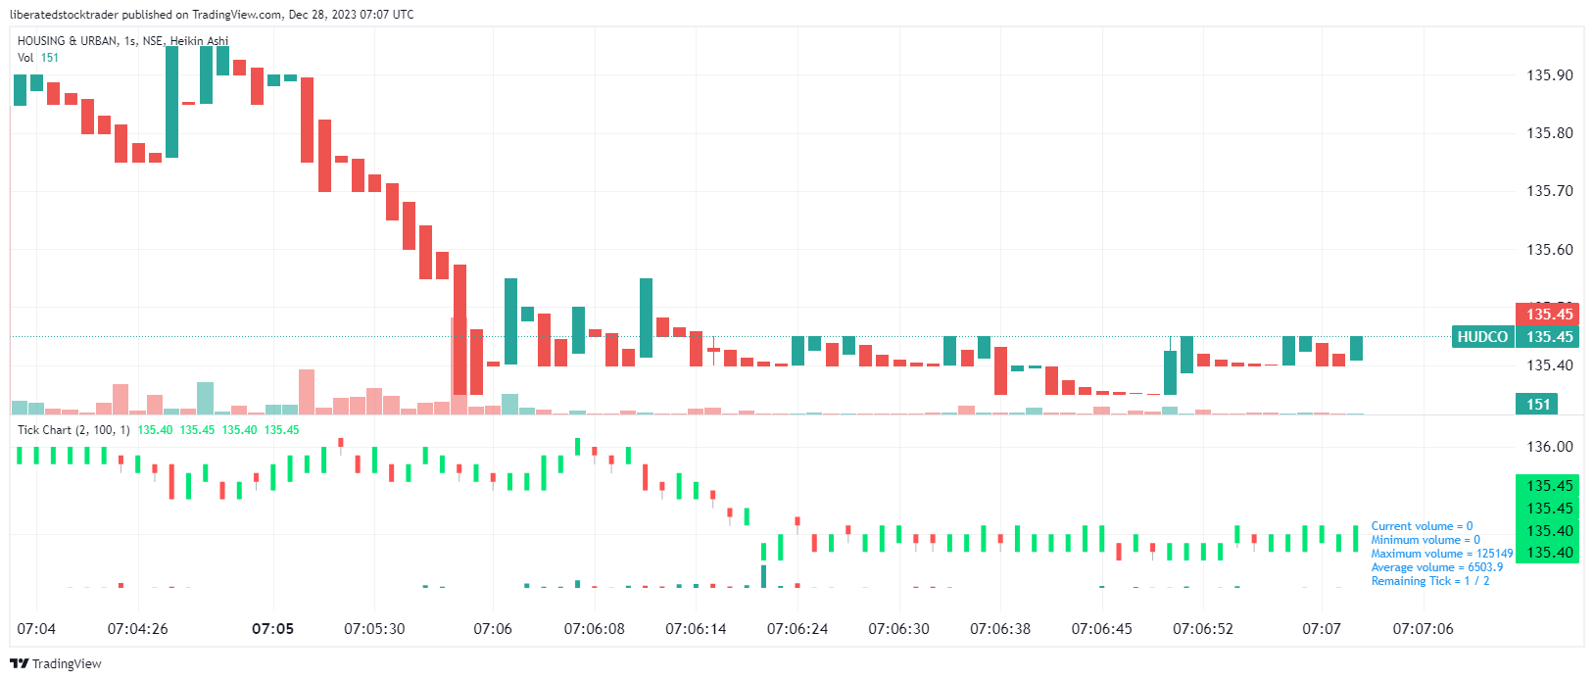Select the Tick Chart (2, 100, 1) legend

(x=73, y=430)
